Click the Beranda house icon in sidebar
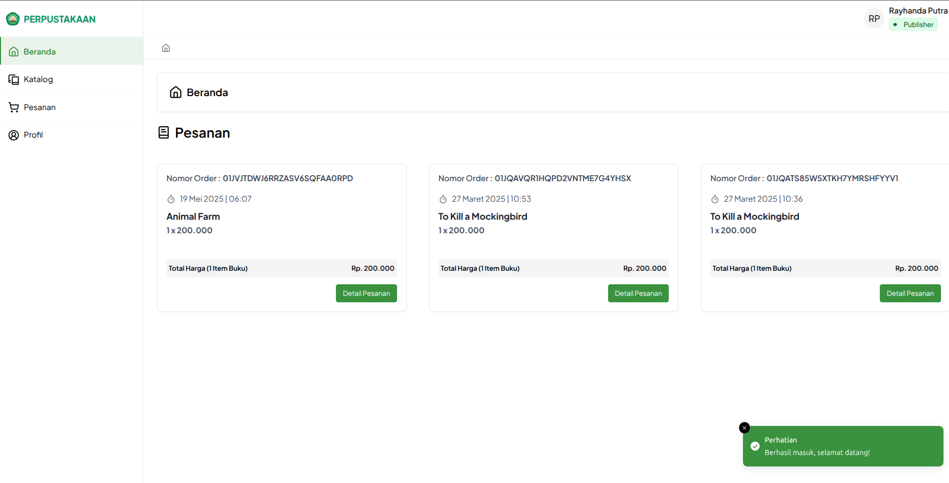 pos(14,52)
